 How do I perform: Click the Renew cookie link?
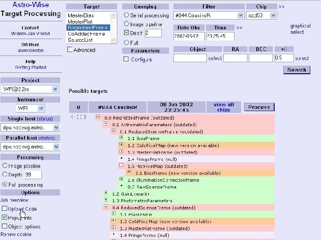(x=16, y=234)
